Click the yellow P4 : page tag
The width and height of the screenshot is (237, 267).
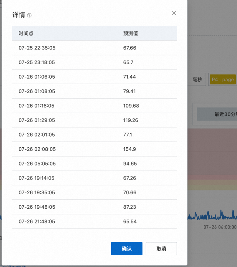click(x=223, y=79)
